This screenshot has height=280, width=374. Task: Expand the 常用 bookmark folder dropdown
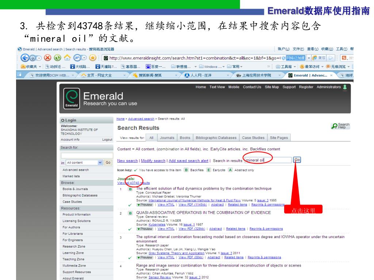click(x=241, y=67)
